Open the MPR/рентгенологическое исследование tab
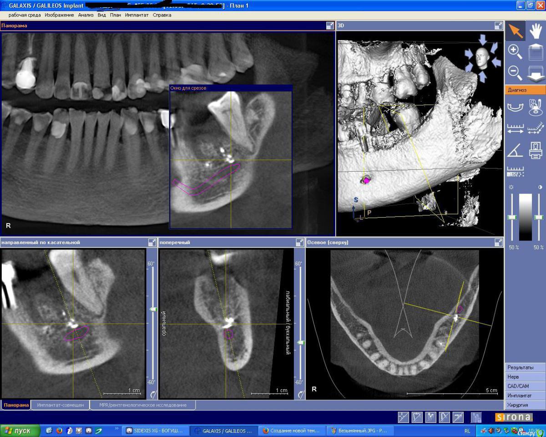 point(143,405)
